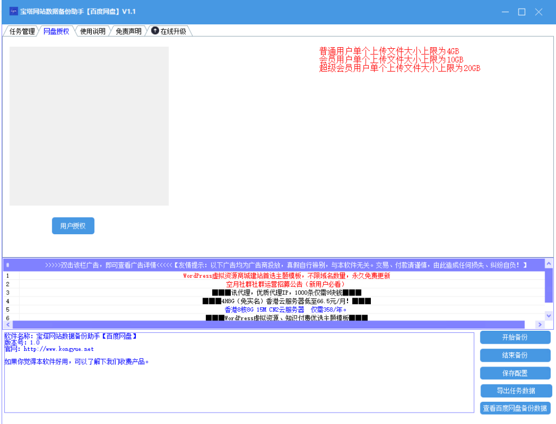The height and width of the screenshot is (424, 556).
Task: Click the 软件名称 line in log box
Action: 71,336
